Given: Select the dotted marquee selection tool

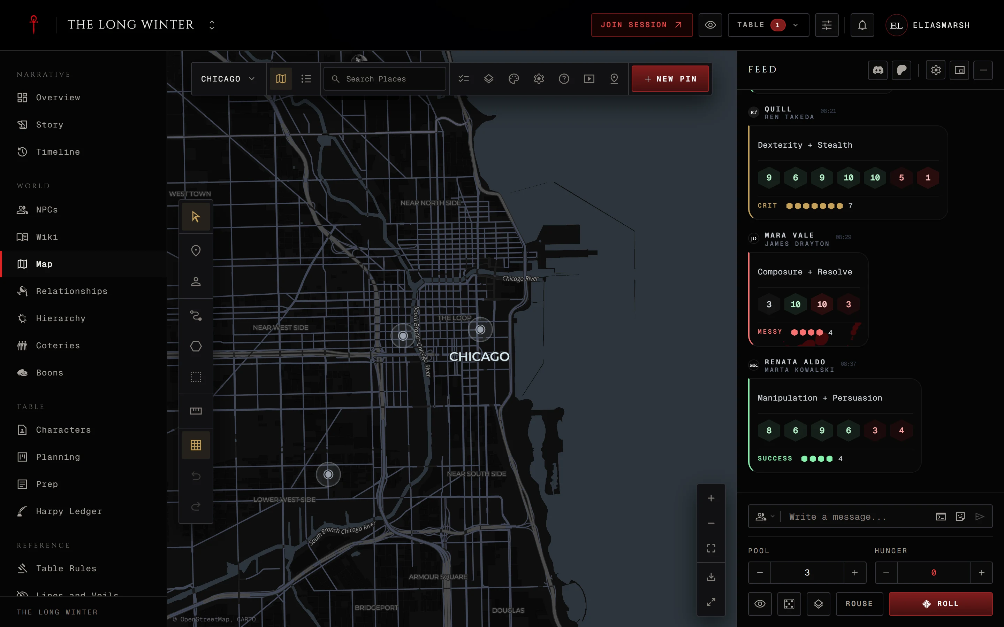Looking at the screenshot, I should (196, 377).
